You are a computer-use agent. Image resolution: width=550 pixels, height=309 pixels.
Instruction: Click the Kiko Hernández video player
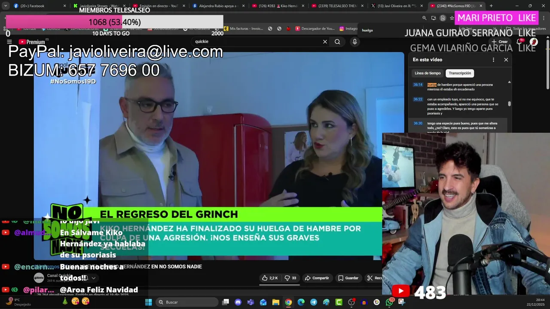tap(219, 156)
